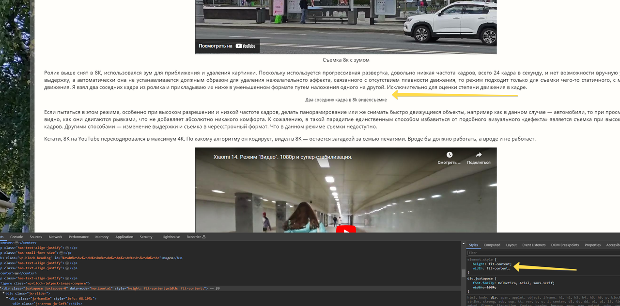The width and height of the screenshot is (620, 306).
Task: Click the "Видео" heading text in DOM
Action: pyautogui.click(x=168, y=258)
